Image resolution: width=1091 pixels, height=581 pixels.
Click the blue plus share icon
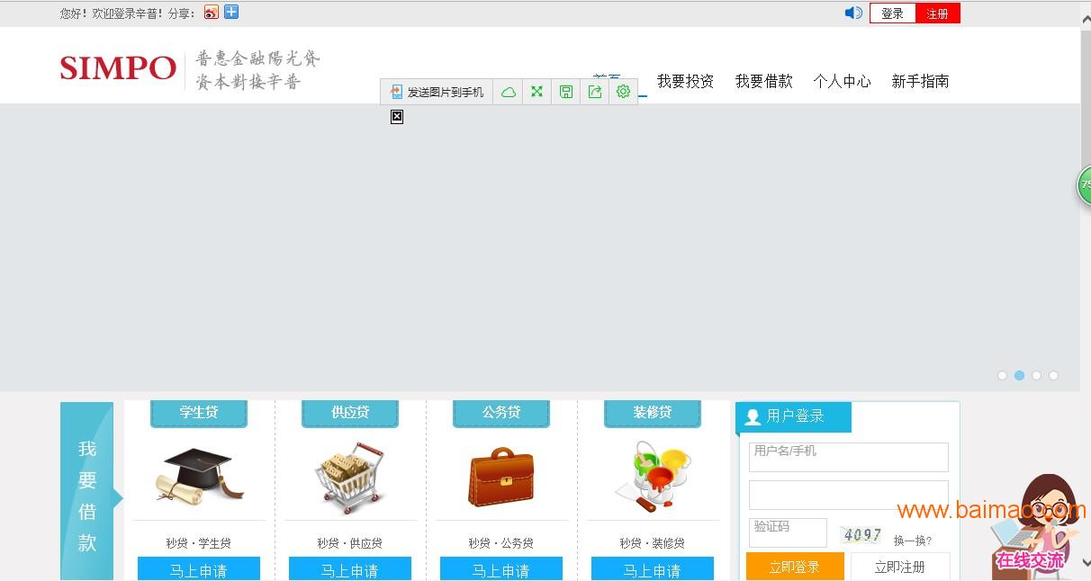point(231,13)
